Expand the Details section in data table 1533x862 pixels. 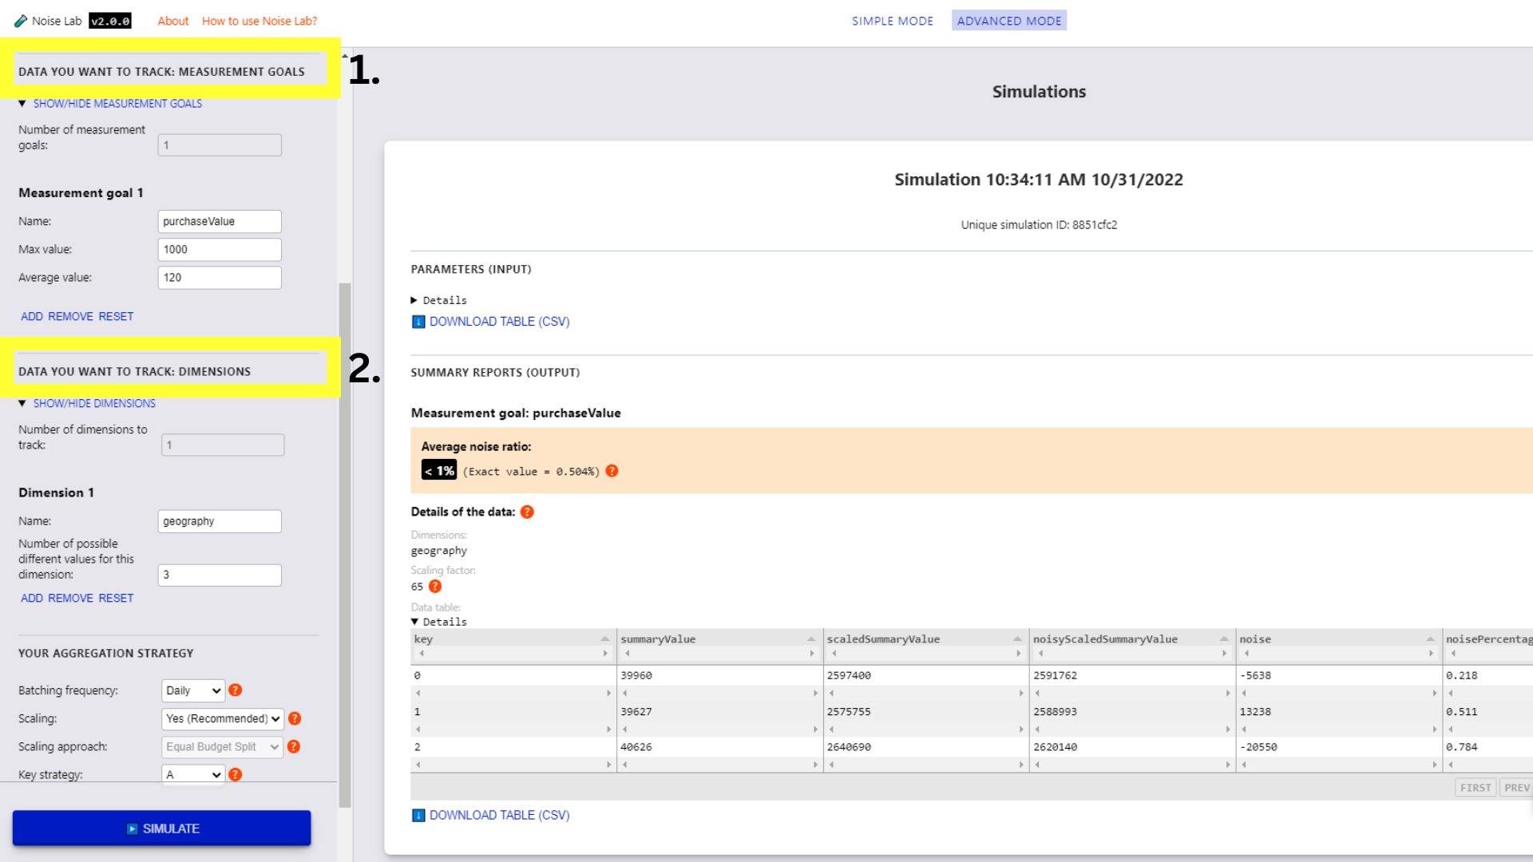(x=438, y=621)
